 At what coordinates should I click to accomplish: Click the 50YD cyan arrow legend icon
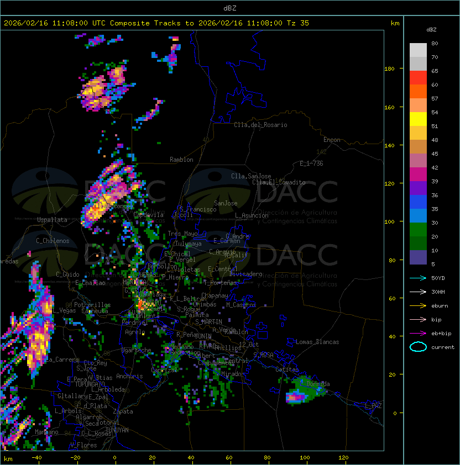point(418,278)
